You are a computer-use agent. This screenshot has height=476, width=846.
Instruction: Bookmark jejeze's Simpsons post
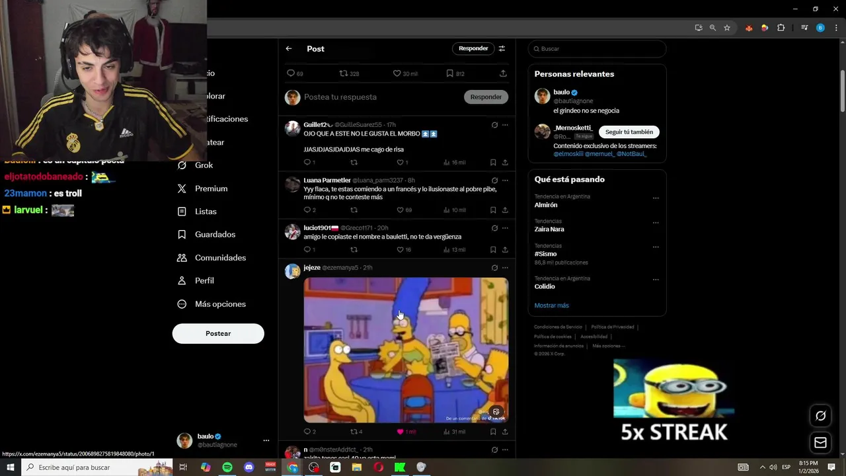point(493,432)
